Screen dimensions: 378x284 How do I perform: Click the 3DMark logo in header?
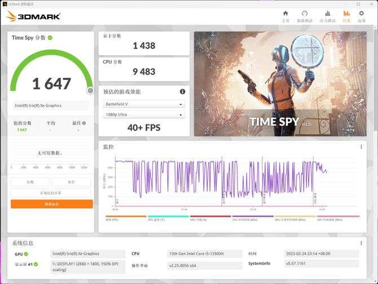click(x=33, y=16)
